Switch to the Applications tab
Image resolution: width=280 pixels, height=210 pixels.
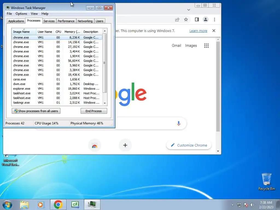click(16, 21)
